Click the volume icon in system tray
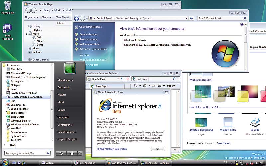The image size is (266, 166). pos(252,163)
